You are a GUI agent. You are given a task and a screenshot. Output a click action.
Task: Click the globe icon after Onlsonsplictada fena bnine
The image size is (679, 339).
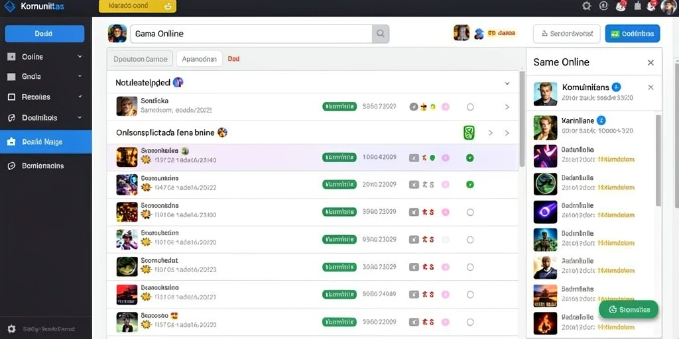click(x=222, y=132)
